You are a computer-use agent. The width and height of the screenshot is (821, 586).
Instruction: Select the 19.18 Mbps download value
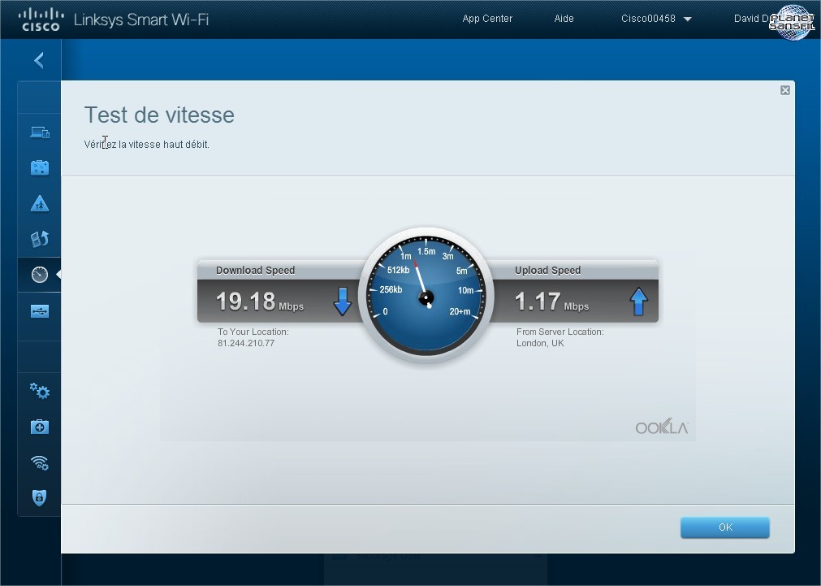click(x=260, y=302)
